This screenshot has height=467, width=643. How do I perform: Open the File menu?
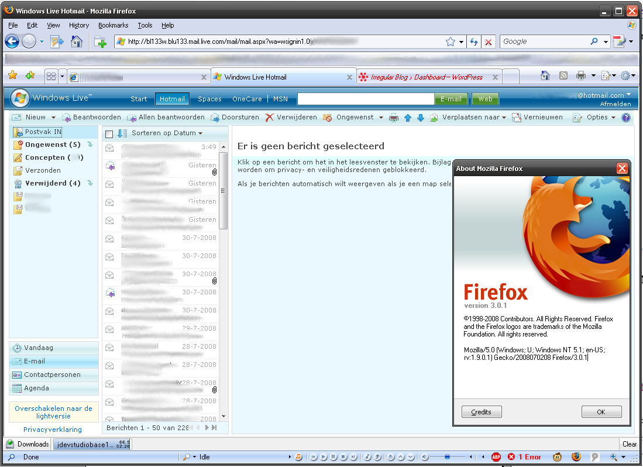click(13, 25)
